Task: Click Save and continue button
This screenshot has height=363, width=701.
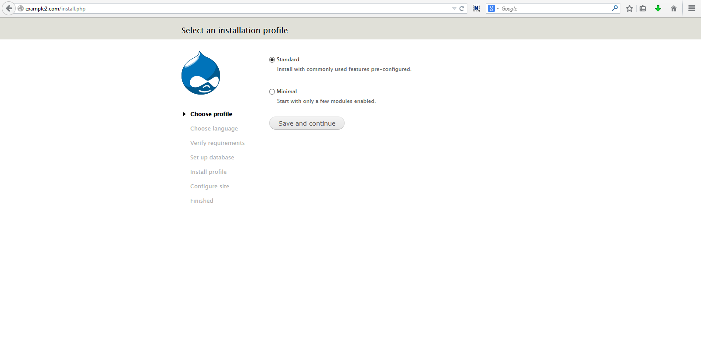Action: (307, 123)
